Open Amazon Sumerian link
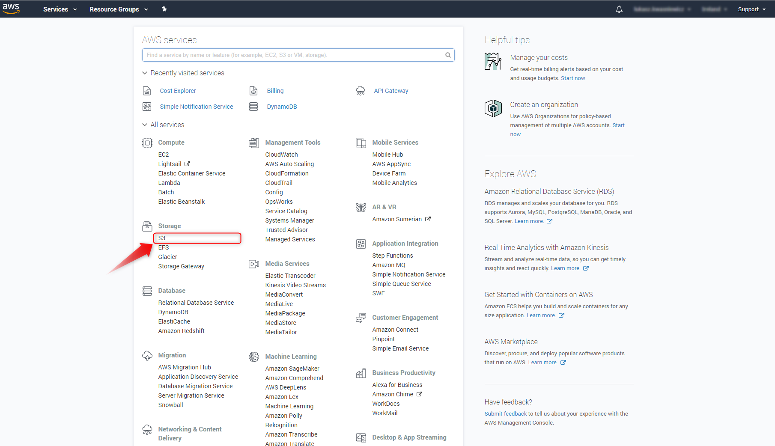 click(x=401, y=219)
